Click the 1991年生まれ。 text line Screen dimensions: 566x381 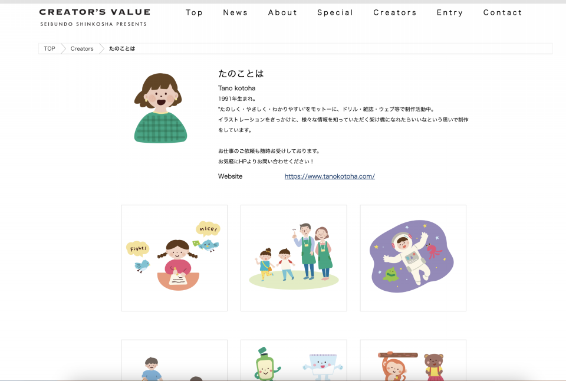(x=237, y=98)
